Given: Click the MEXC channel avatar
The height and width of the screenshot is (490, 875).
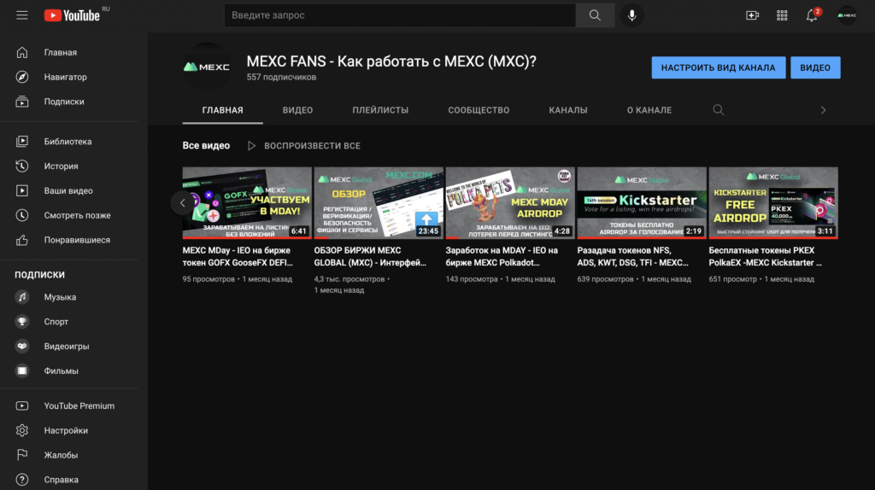Looking at the screenshot, I should (207, 67).
